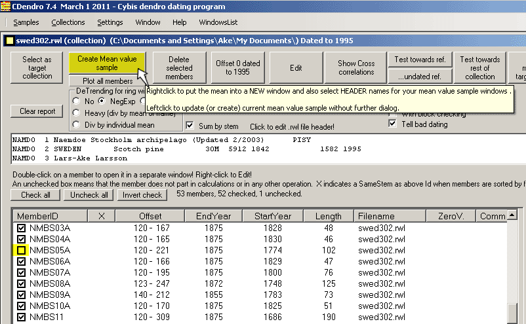Screen dimensions: 526x324
Task: Click end year 1855 in NMBS09A row
Action: [214, 295]
